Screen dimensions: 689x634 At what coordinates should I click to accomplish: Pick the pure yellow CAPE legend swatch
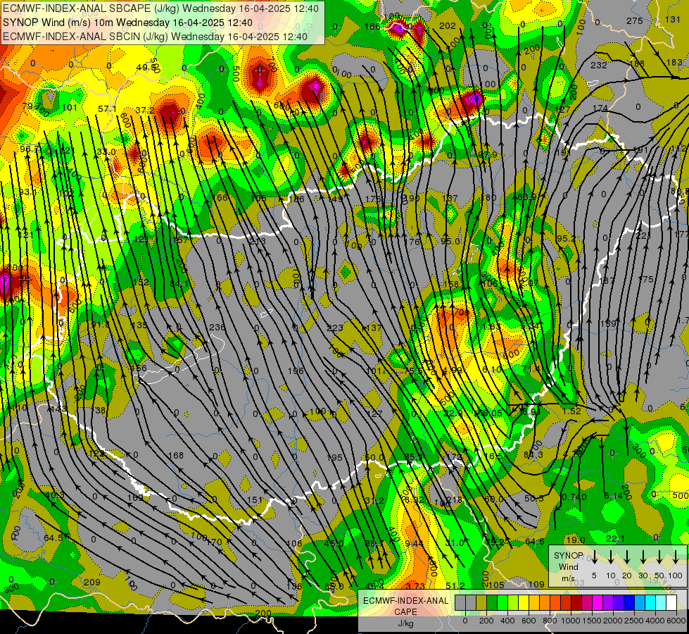[524, 602]
